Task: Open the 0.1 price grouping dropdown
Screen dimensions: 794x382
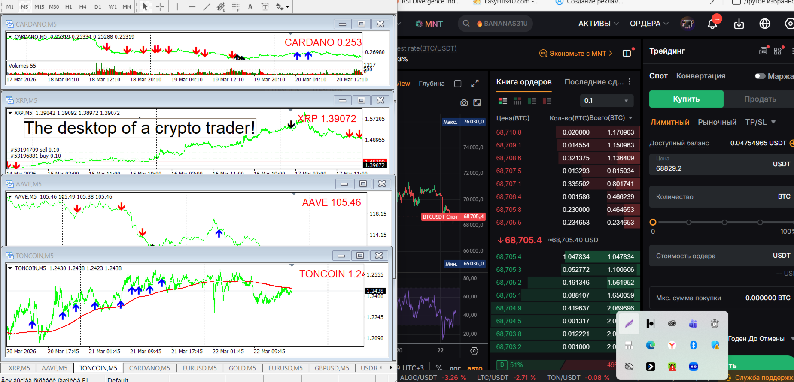Action: click(x=606, y=101)
